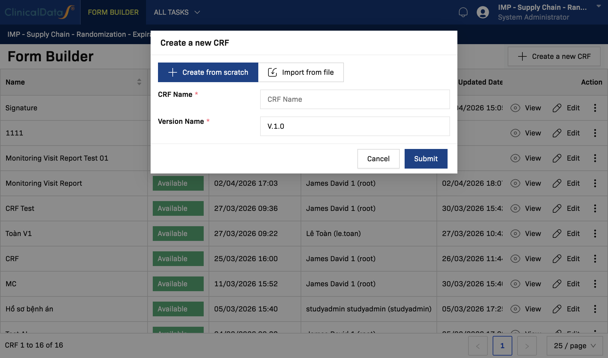Image resolution: width=608 pixels, height=358 pixels.
Task: Open the 25 / page size dropdown
Action: [575, 346]
